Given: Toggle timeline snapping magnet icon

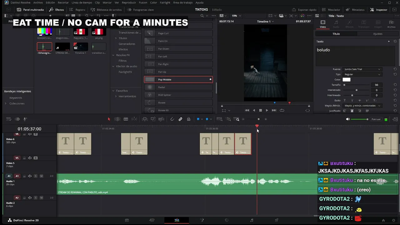Looking at the screenshot, I should (x=172, y=119).
